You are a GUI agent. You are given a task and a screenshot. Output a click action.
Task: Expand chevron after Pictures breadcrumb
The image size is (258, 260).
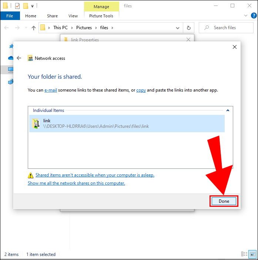point(96,28)
